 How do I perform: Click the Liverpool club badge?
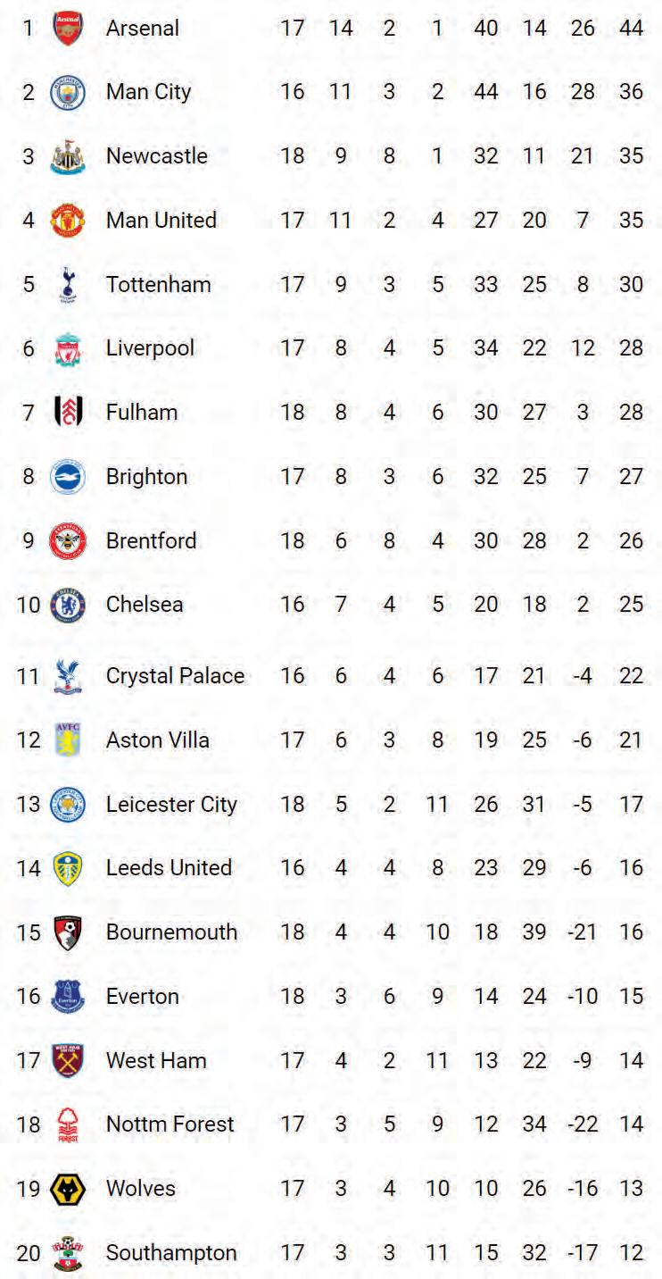(x=68, y=348)
